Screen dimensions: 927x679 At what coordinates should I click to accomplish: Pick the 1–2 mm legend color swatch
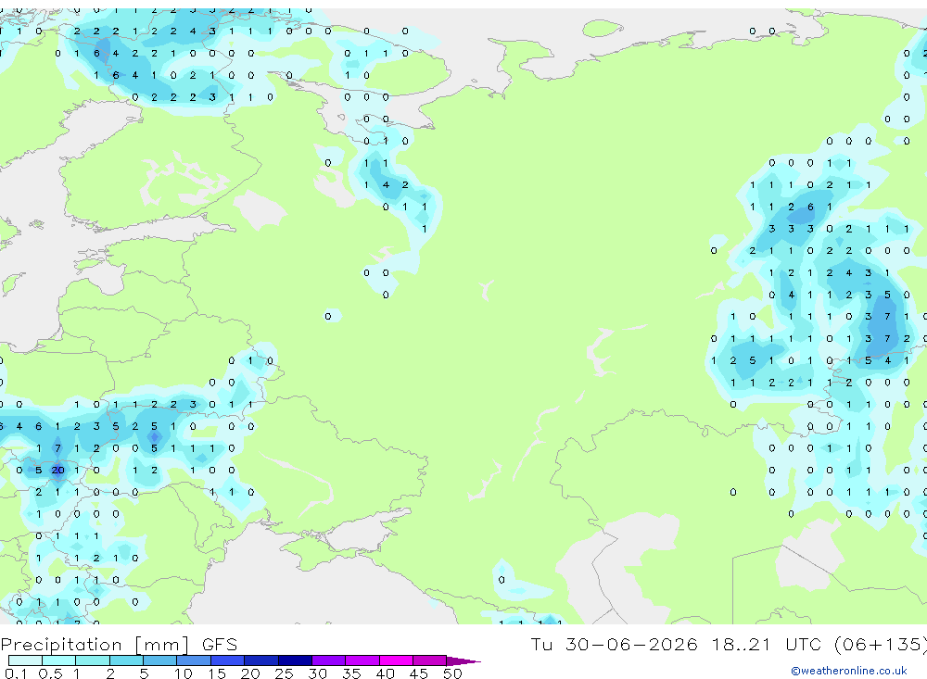[x=93, y=660]
